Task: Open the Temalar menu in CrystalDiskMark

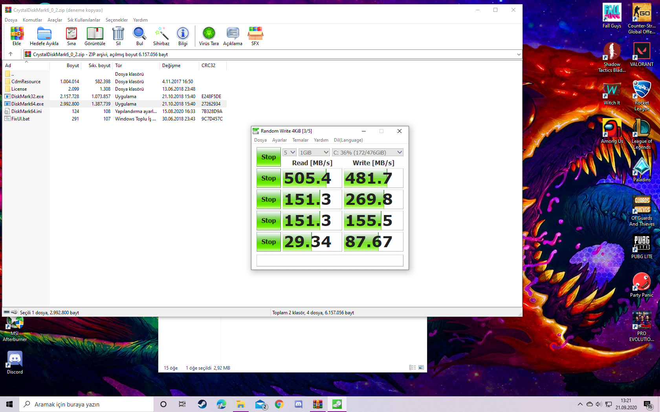Action: click(300, 140)
